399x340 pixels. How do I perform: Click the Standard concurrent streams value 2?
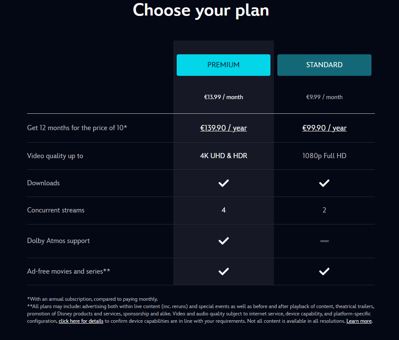coord(324,210)
